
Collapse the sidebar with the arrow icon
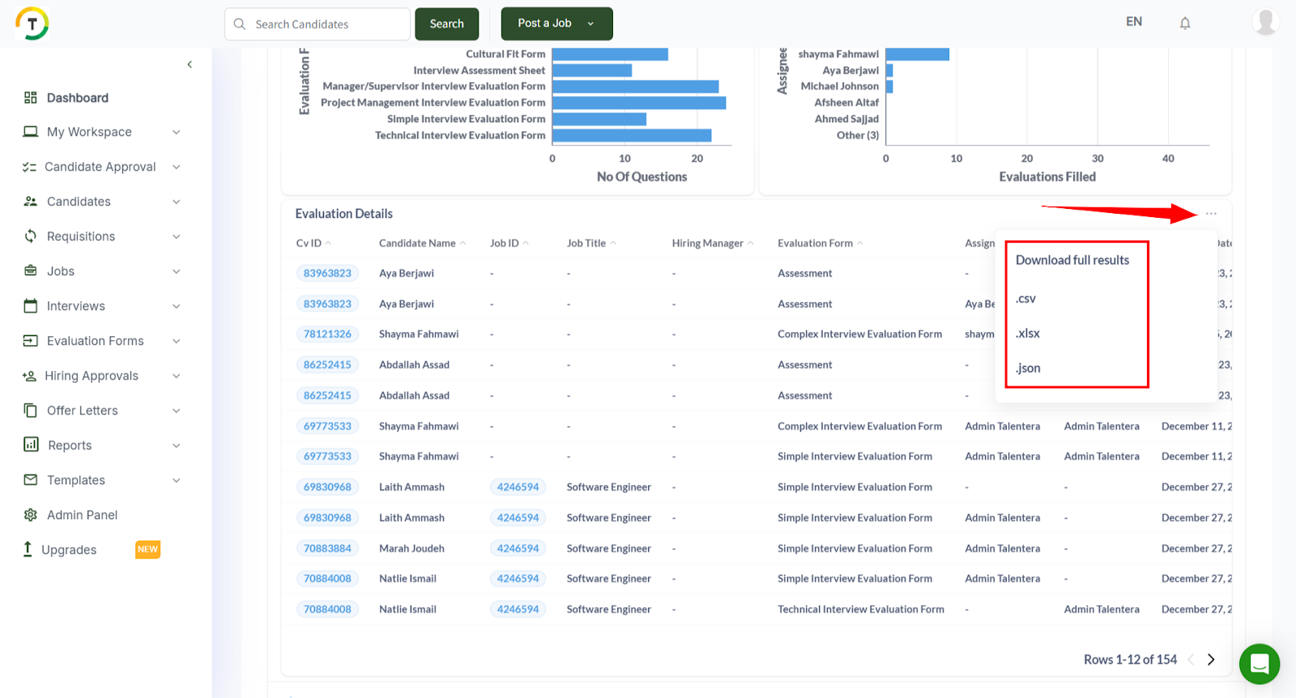(190, 65)
